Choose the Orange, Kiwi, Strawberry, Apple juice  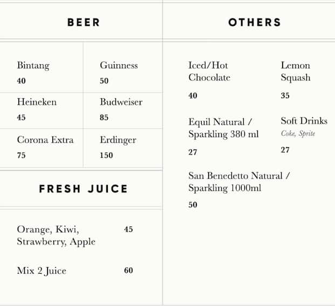(x=56, y=235)
